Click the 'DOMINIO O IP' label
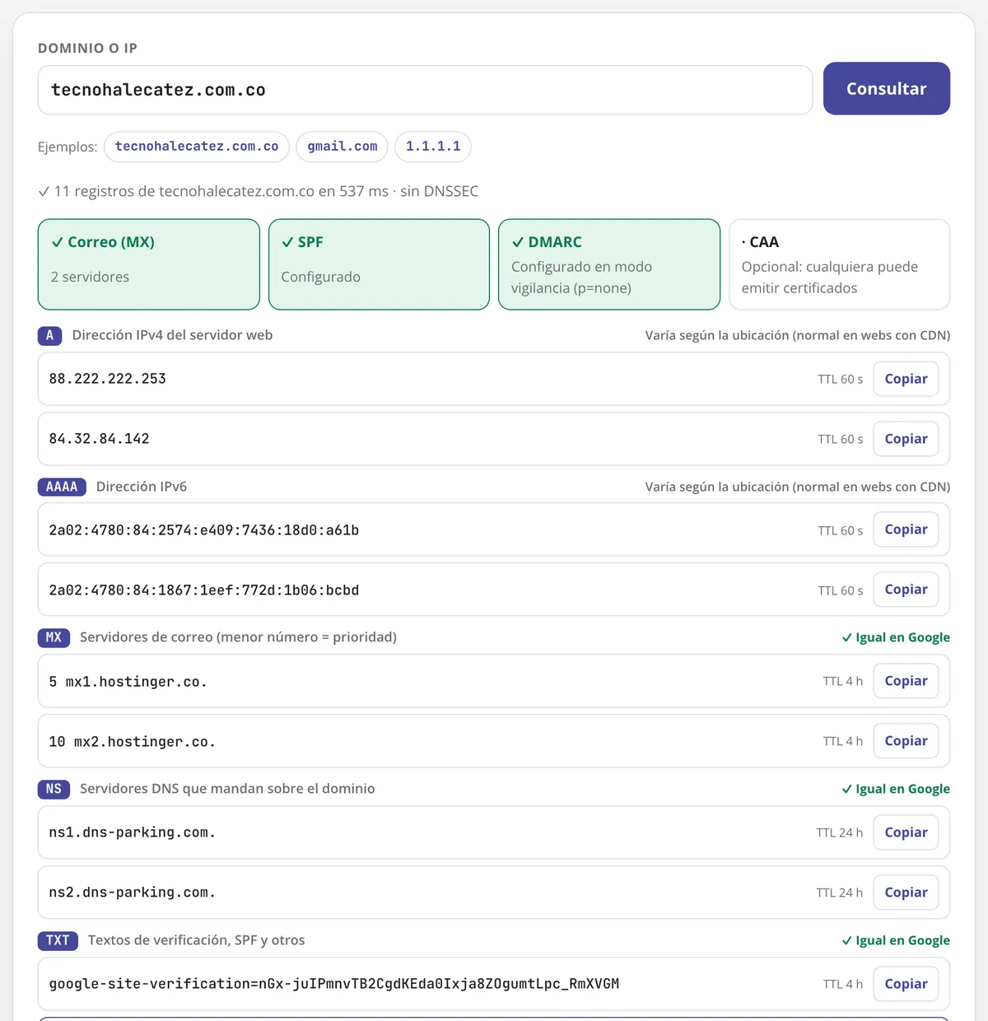This screenshot has width=988, height=1021. tap(87, 48)
